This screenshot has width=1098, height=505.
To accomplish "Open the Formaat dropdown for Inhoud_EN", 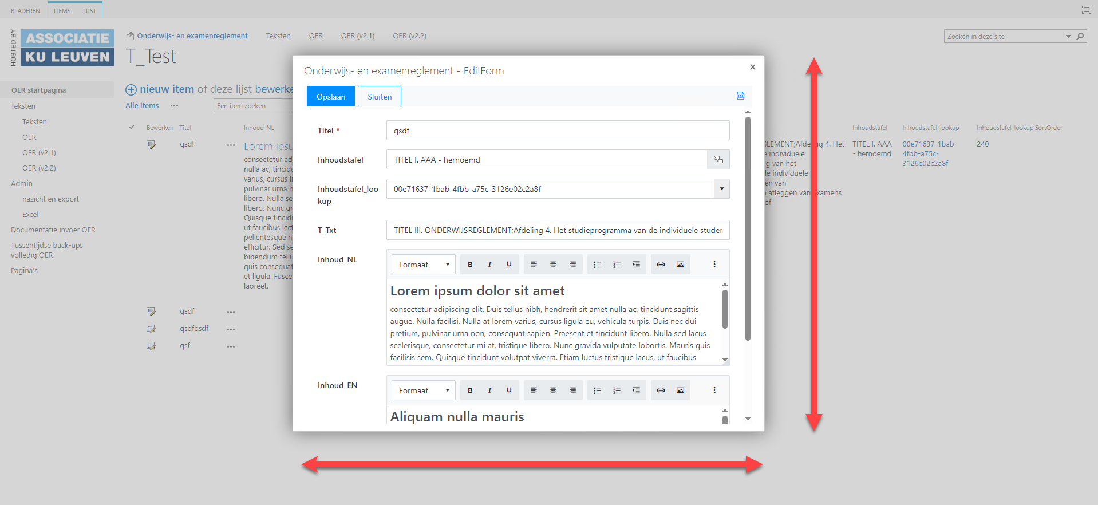I will (424, 390).
